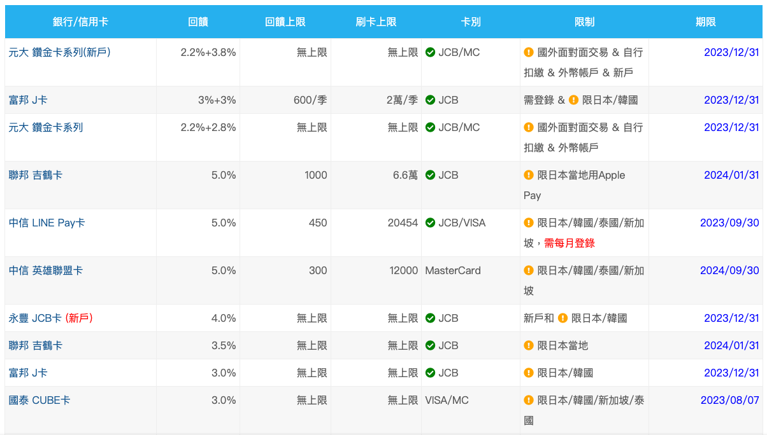The height and width of the screenshot is (435, 767).
Task: Click reward value 2.2%+3.8%
Action: pyautogui.click(x=208, y=52)
